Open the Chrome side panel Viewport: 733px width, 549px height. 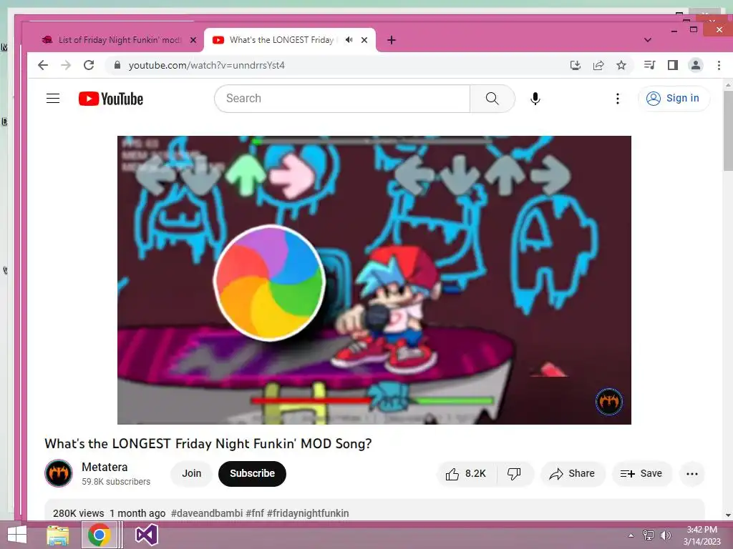673,65
